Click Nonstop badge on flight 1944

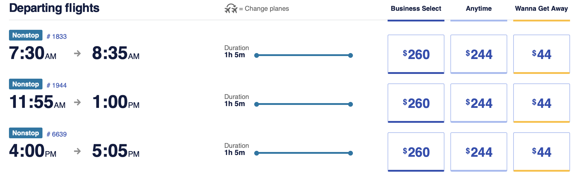[x=26, y=84]
